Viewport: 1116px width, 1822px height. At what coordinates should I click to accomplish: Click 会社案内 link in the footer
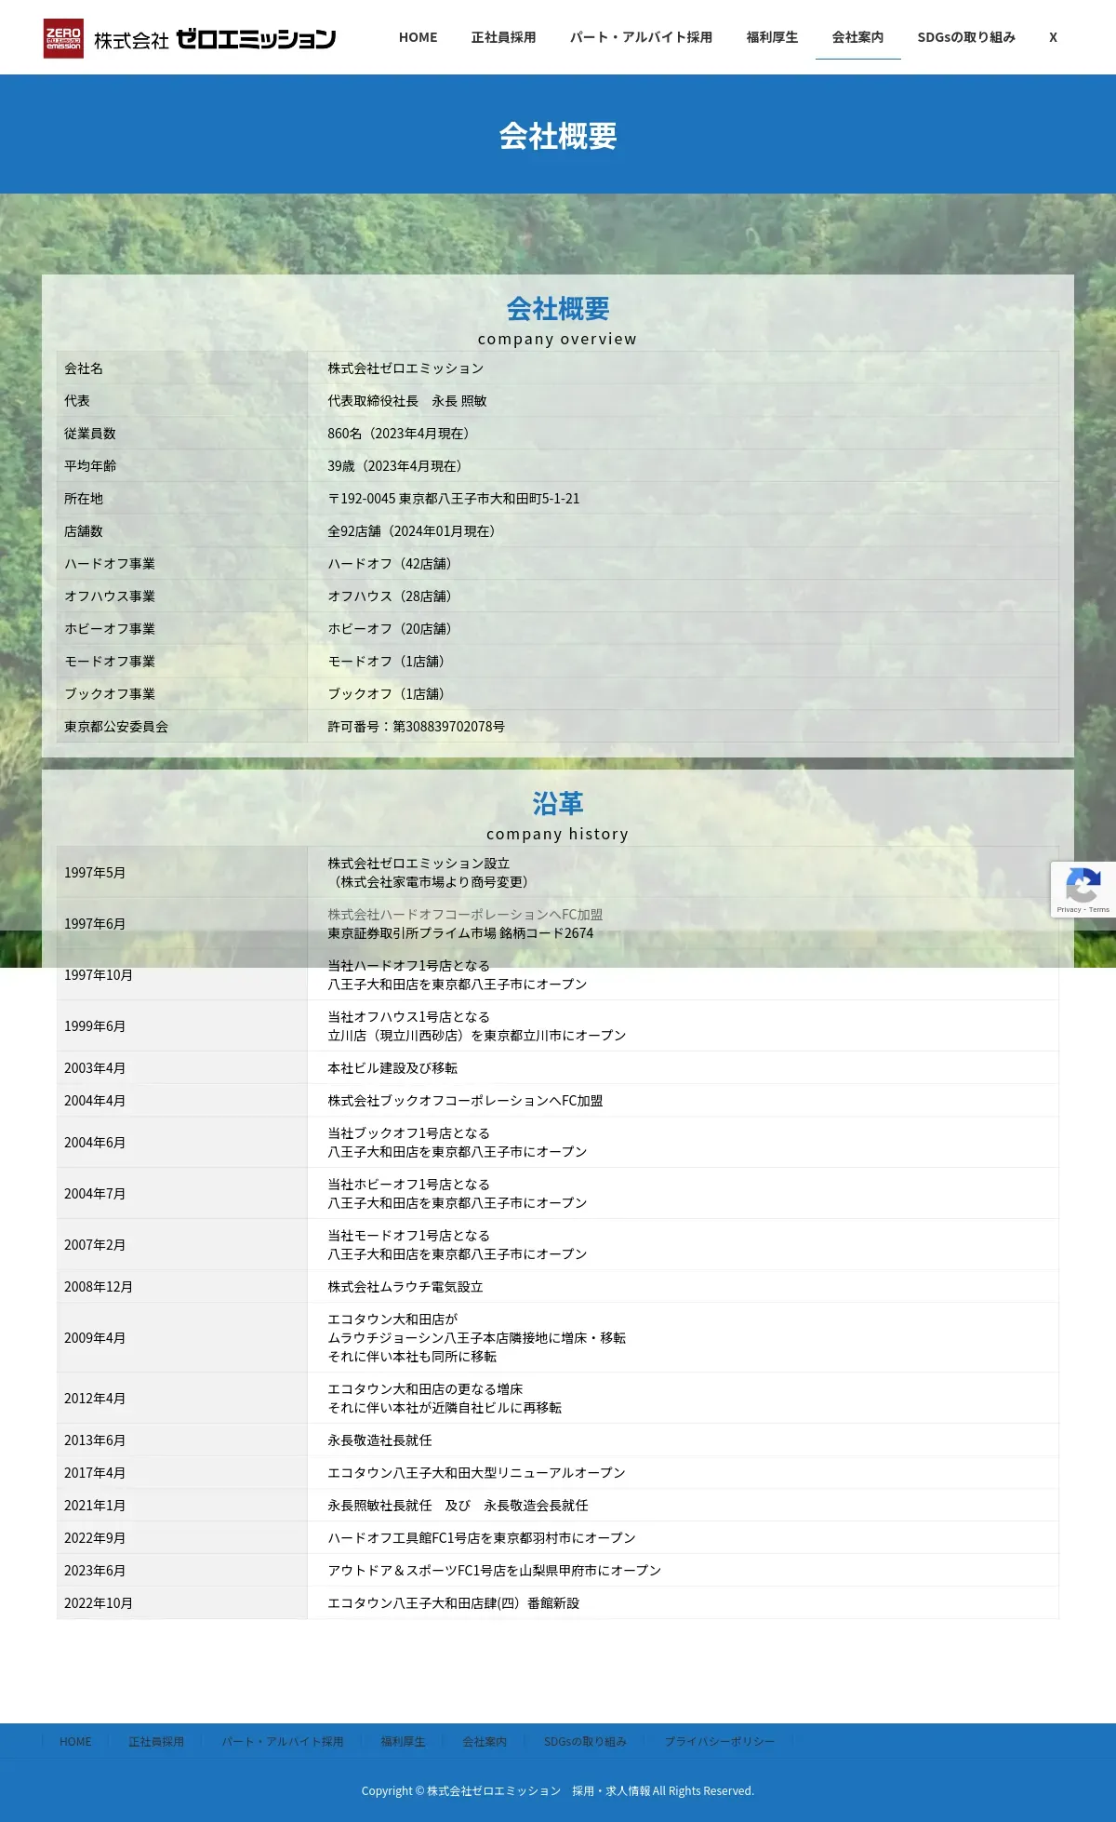(485, 1741)
